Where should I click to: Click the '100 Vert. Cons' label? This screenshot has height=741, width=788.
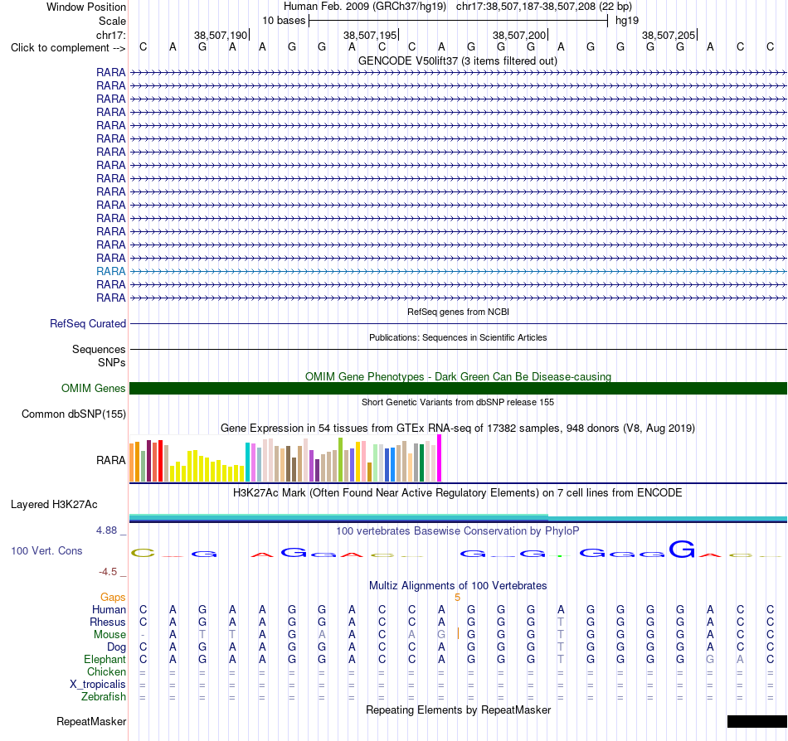click(46, 550)
